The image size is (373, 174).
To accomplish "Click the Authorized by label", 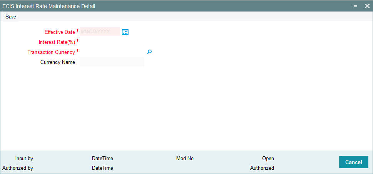I will [18, 168].
